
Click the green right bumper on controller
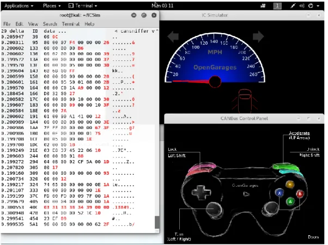pos(286,167)
